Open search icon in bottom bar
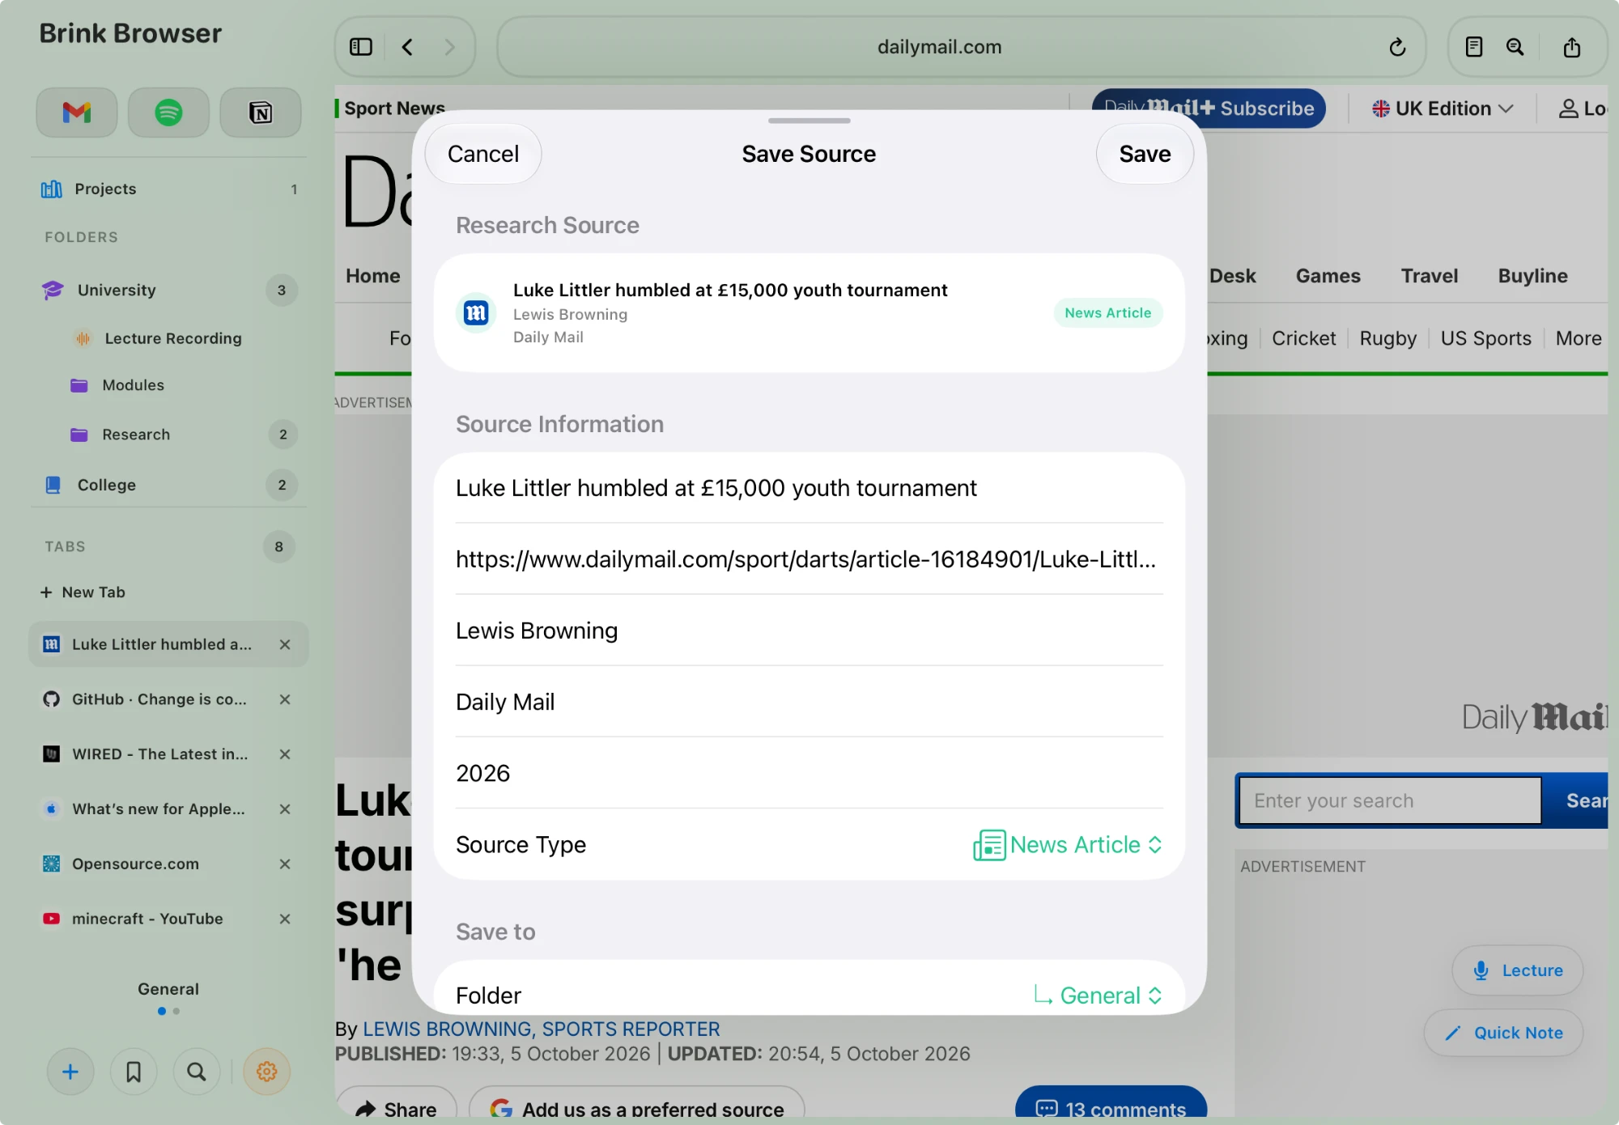The height and width of the screenshot is (1125, 1619). 196,1072
